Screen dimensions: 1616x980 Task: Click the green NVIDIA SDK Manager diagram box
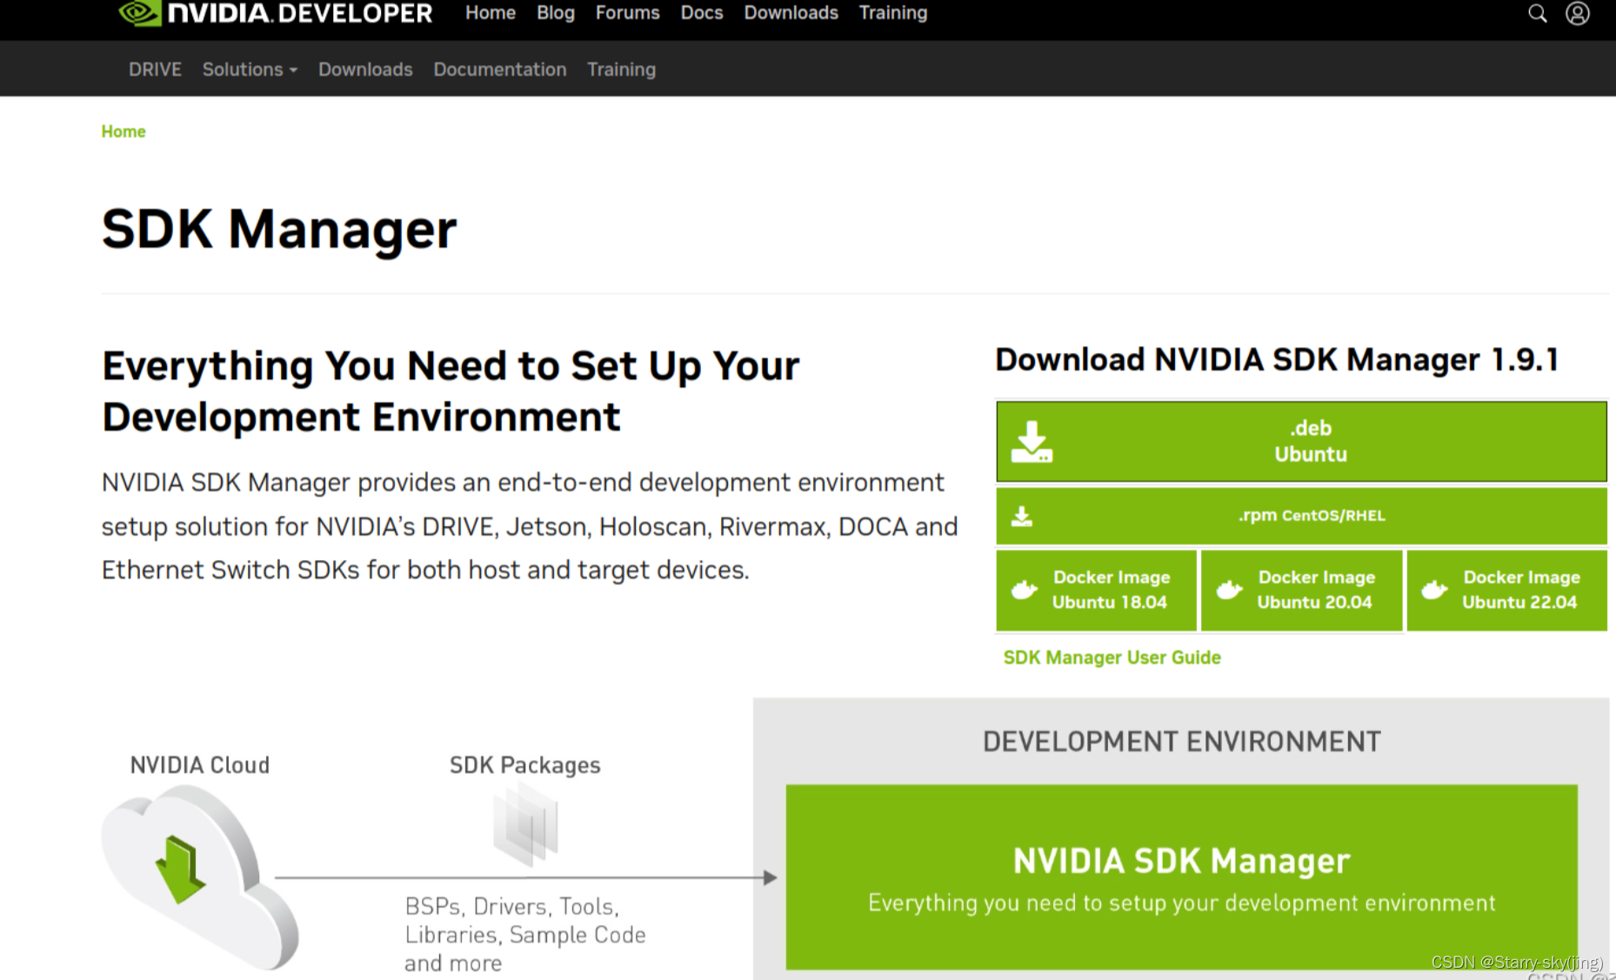click(x=1181, y=877)
